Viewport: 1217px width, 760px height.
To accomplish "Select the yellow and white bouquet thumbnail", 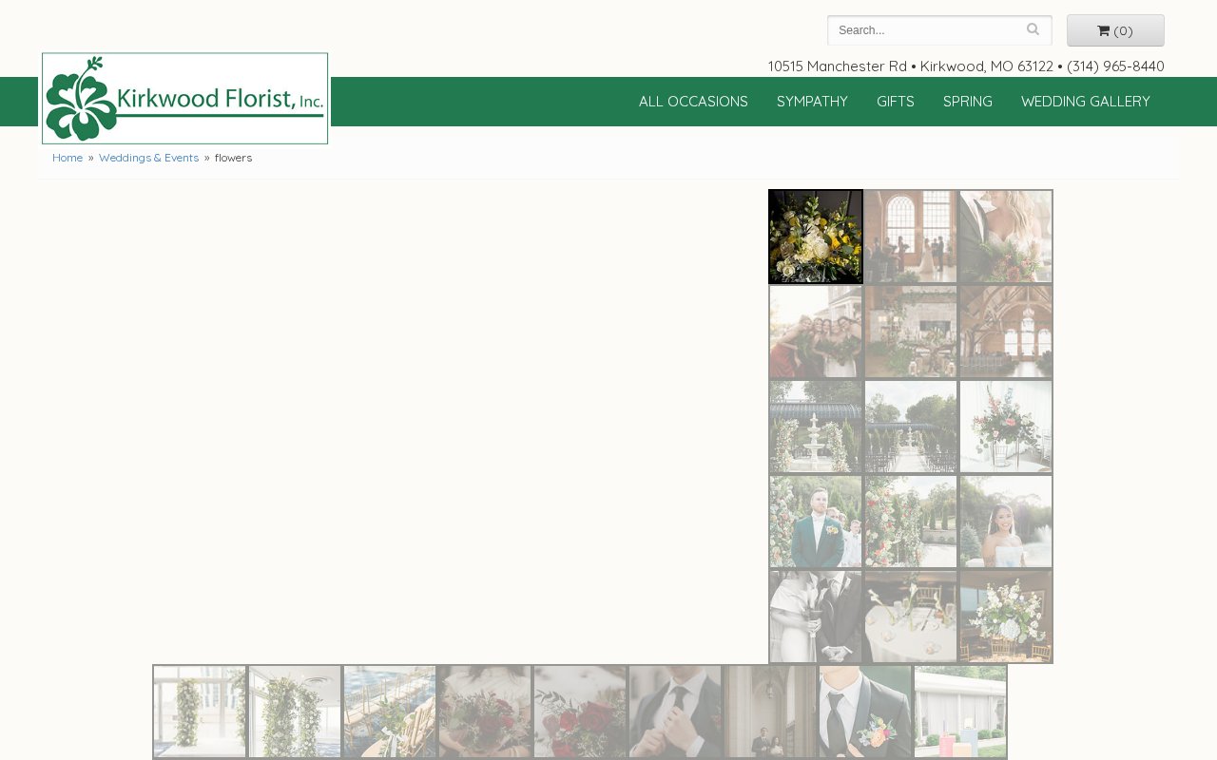I will point(816,237).
